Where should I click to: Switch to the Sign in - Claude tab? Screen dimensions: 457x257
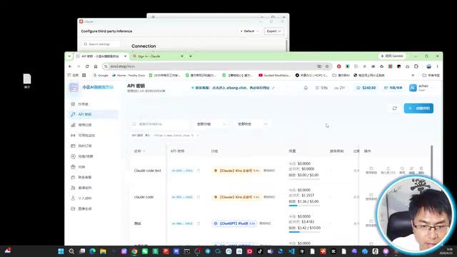click(157, 56)
